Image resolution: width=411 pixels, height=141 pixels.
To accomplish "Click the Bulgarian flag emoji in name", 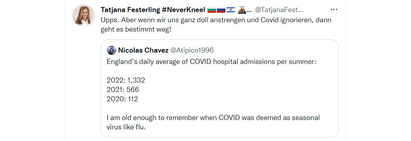I will tap(211, 10).
